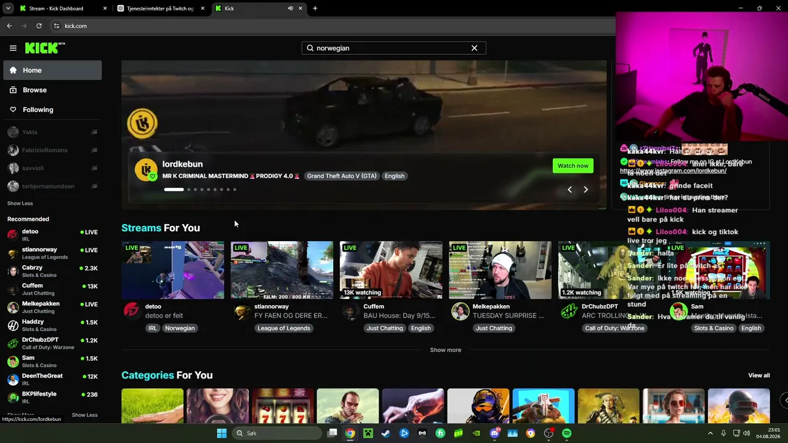Expand streams with Show more
The image size is (788, 443).
(446, 350)
